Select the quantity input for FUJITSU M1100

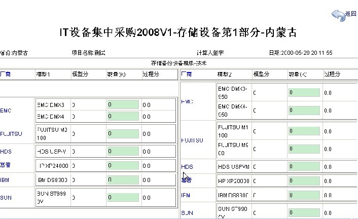pyautogui.click(x=304, y=131)
